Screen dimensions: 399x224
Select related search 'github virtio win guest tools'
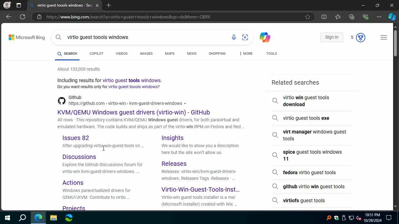[311, 186]
